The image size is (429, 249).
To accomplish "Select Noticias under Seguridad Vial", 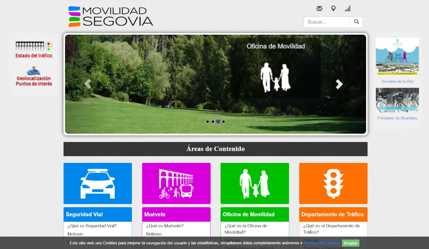I will [x=76, y=234].
